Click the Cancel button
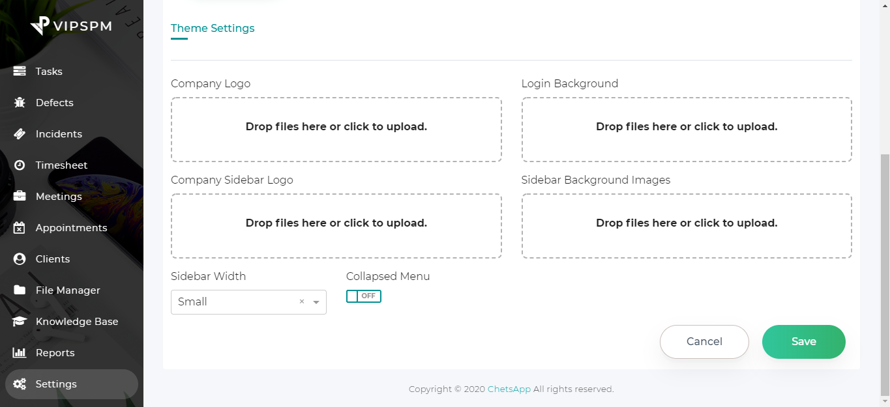The height and width of the screenshot is (407, 890). tap(704, 341)
